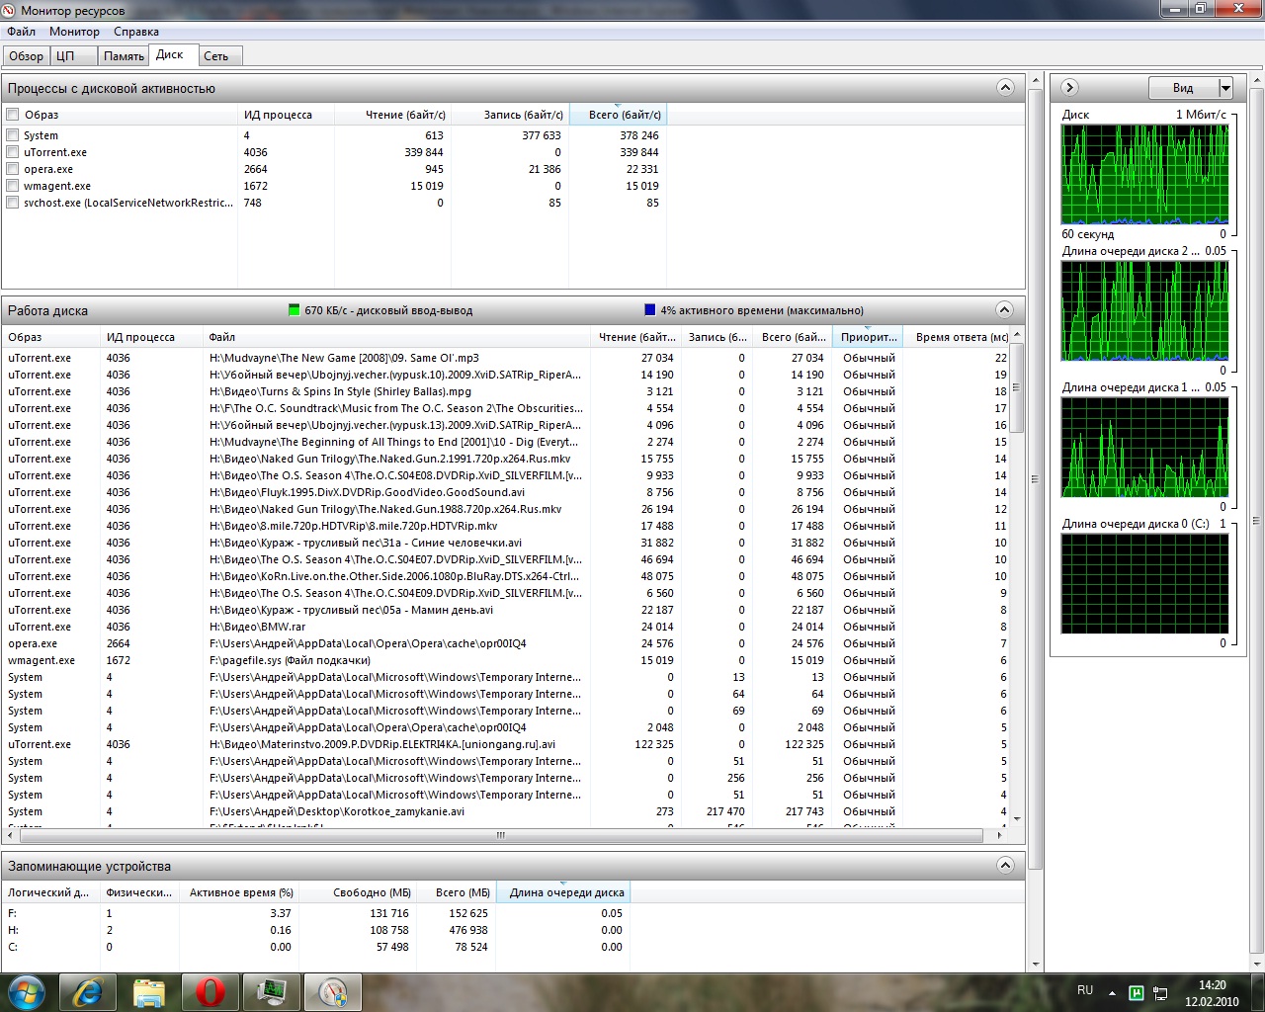Image resolution: width=1265 pixels, height=1012 pixels.
Task: Click the Windows Start orb
Action: click(27, 991)
